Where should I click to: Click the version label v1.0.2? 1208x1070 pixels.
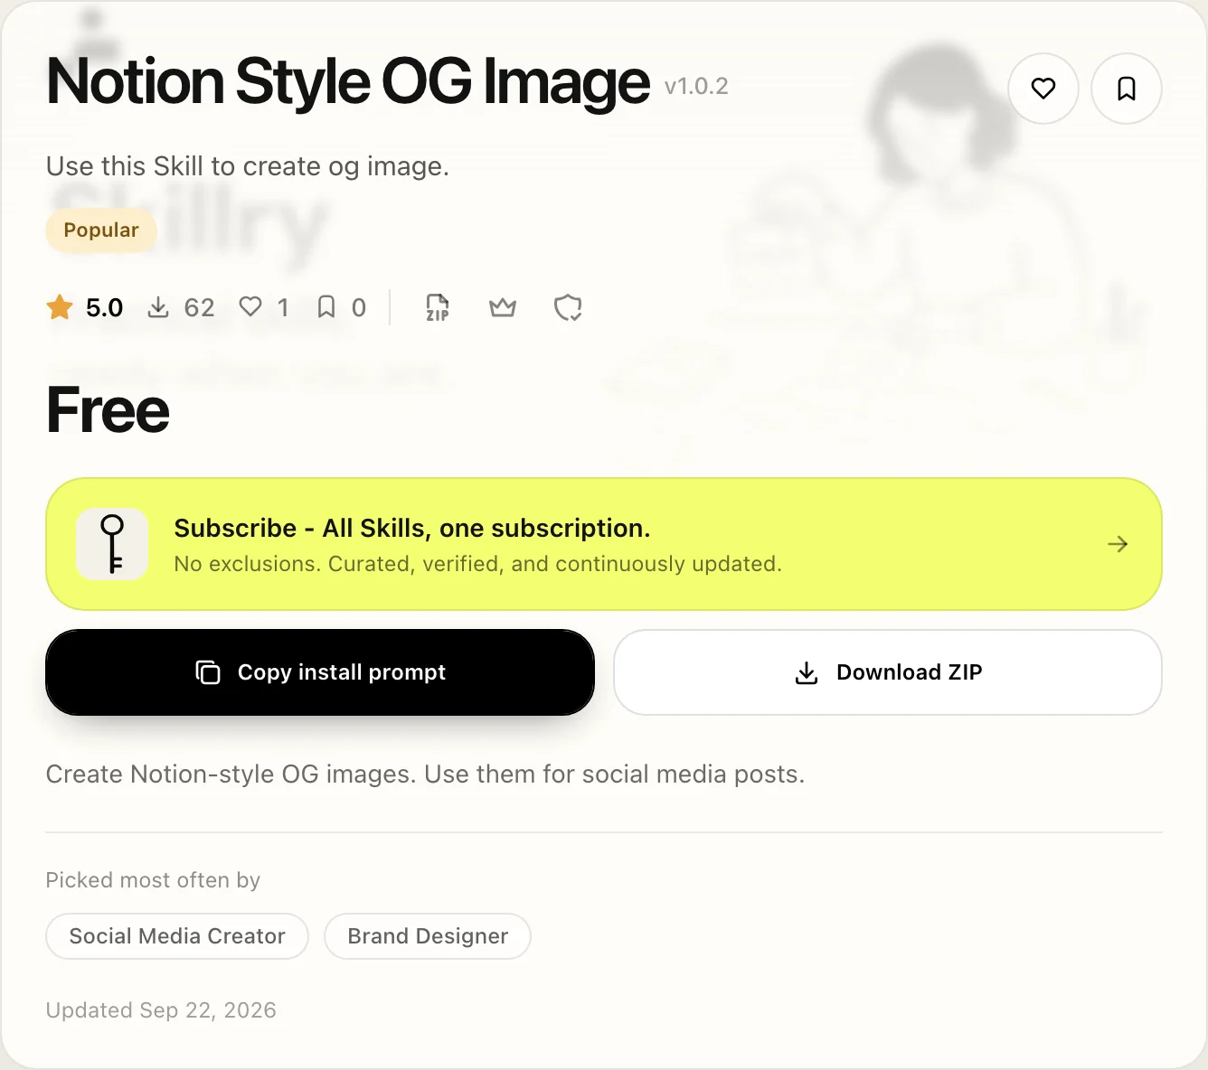pyautogui.click(x=696, y=86)
